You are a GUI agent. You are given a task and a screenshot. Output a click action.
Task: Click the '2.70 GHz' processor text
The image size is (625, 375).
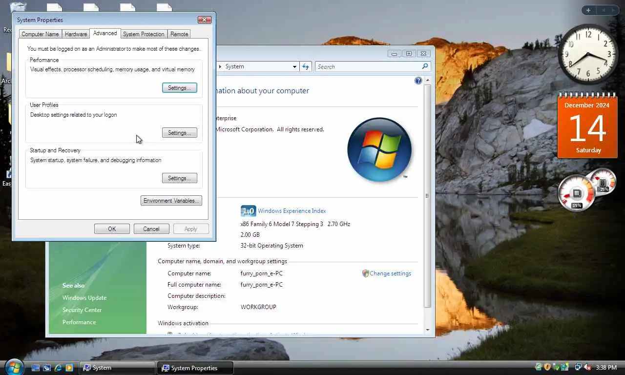tap(338, 224)
